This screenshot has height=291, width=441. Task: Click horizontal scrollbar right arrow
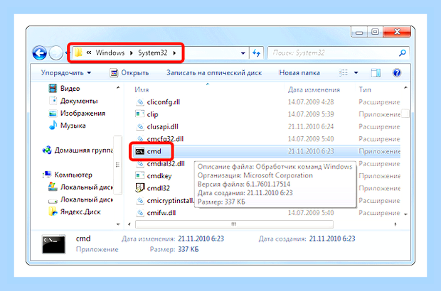[395, 224]
